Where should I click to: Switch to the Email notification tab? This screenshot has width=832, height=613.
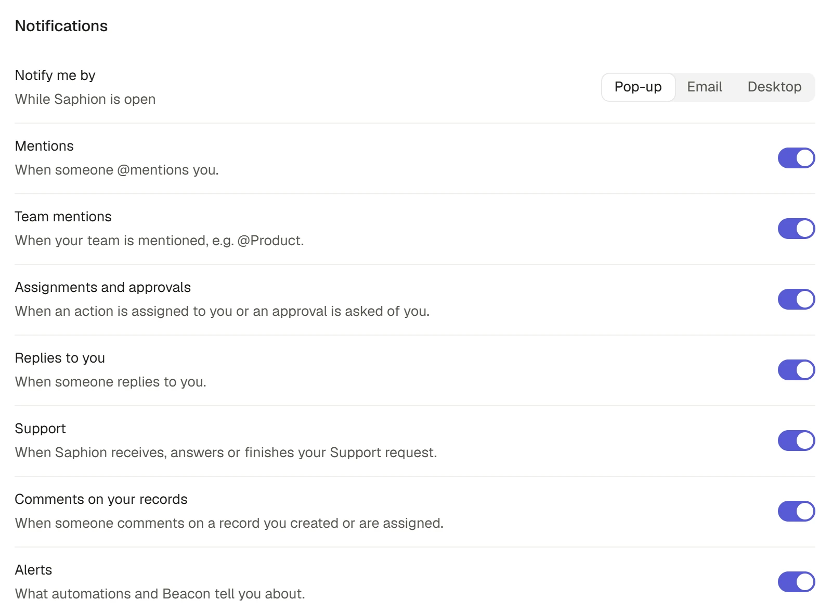pos(705,87)
